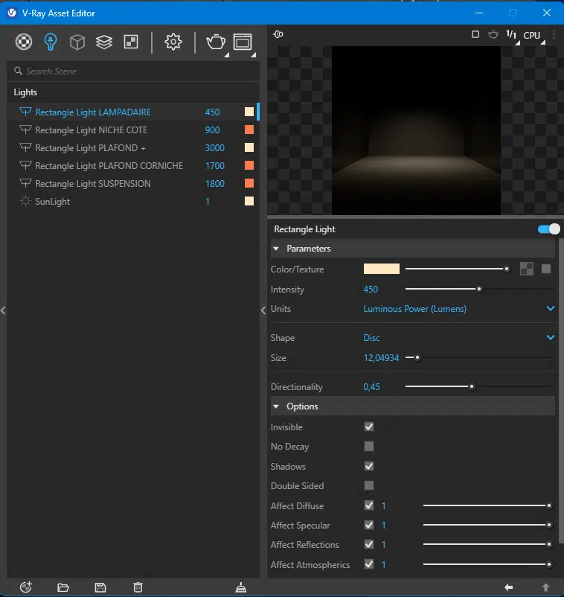Viewport: 564px width, 597px height.
Task: Open the Settings gear icon
Action: 173,42
